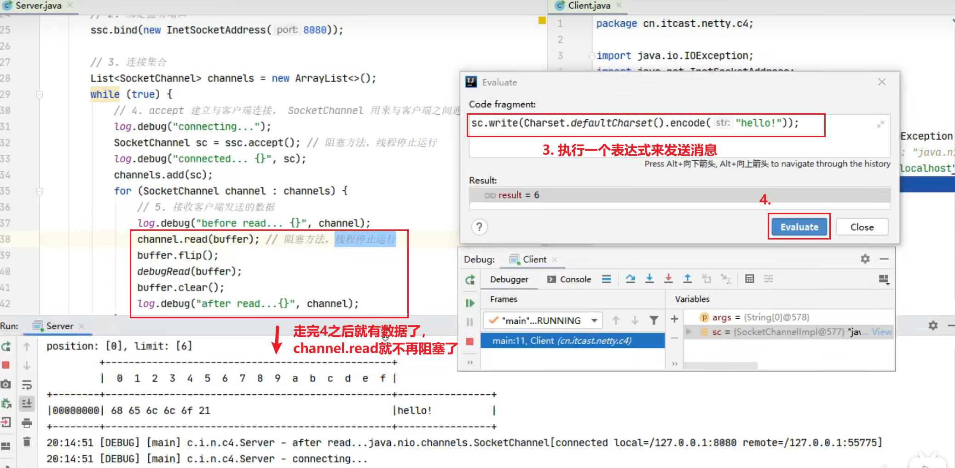Clear all Run console output
The height and width of the screenshot is (468, 955).
pos(27,441)
